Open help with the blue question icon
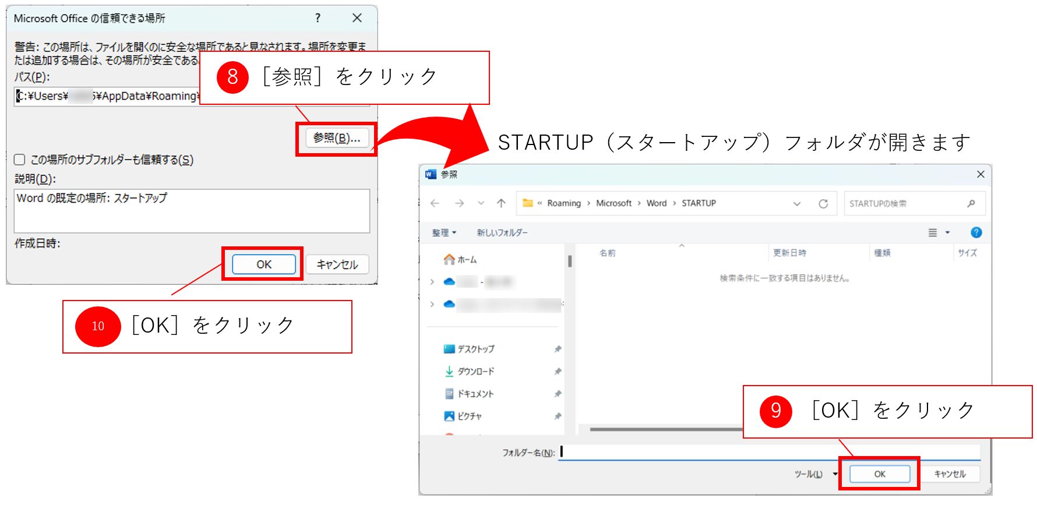Image resolution: width=1037 pixels, height=505 pixels. 976,232
